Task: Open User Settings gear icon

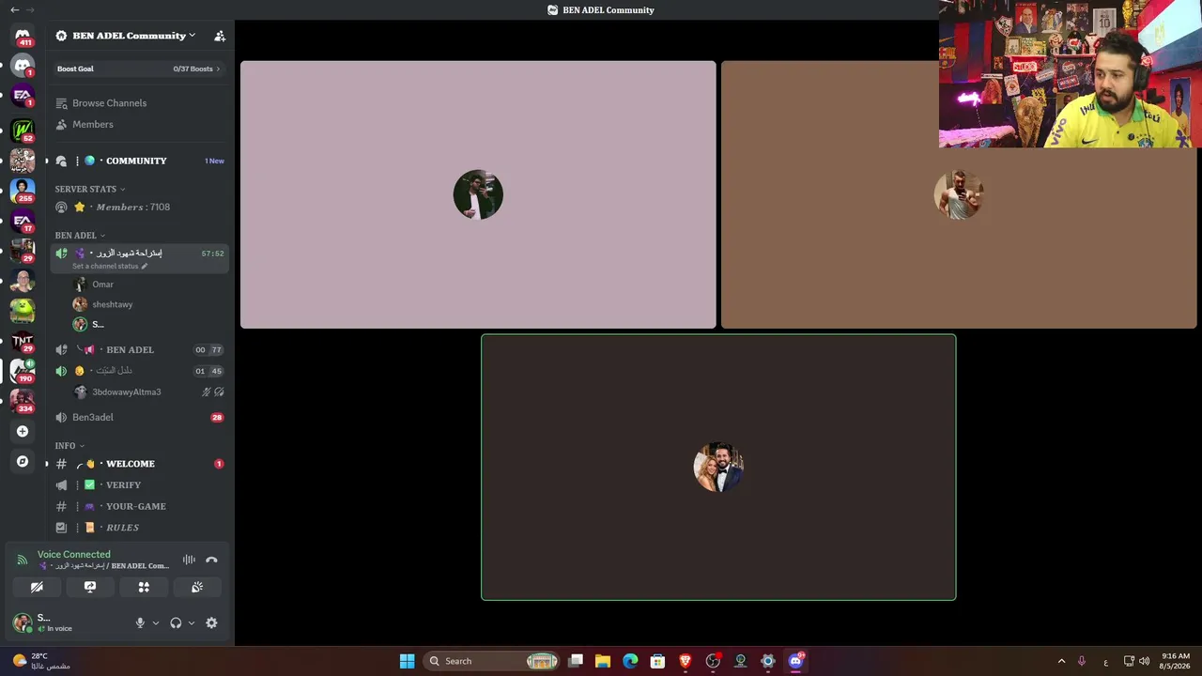Action: click(211, 622)
